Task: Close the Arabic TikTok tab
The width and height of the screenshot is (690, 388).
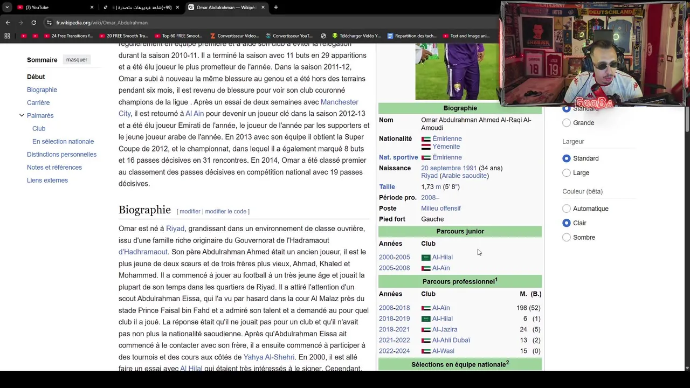Action: [x=177, y=8]
